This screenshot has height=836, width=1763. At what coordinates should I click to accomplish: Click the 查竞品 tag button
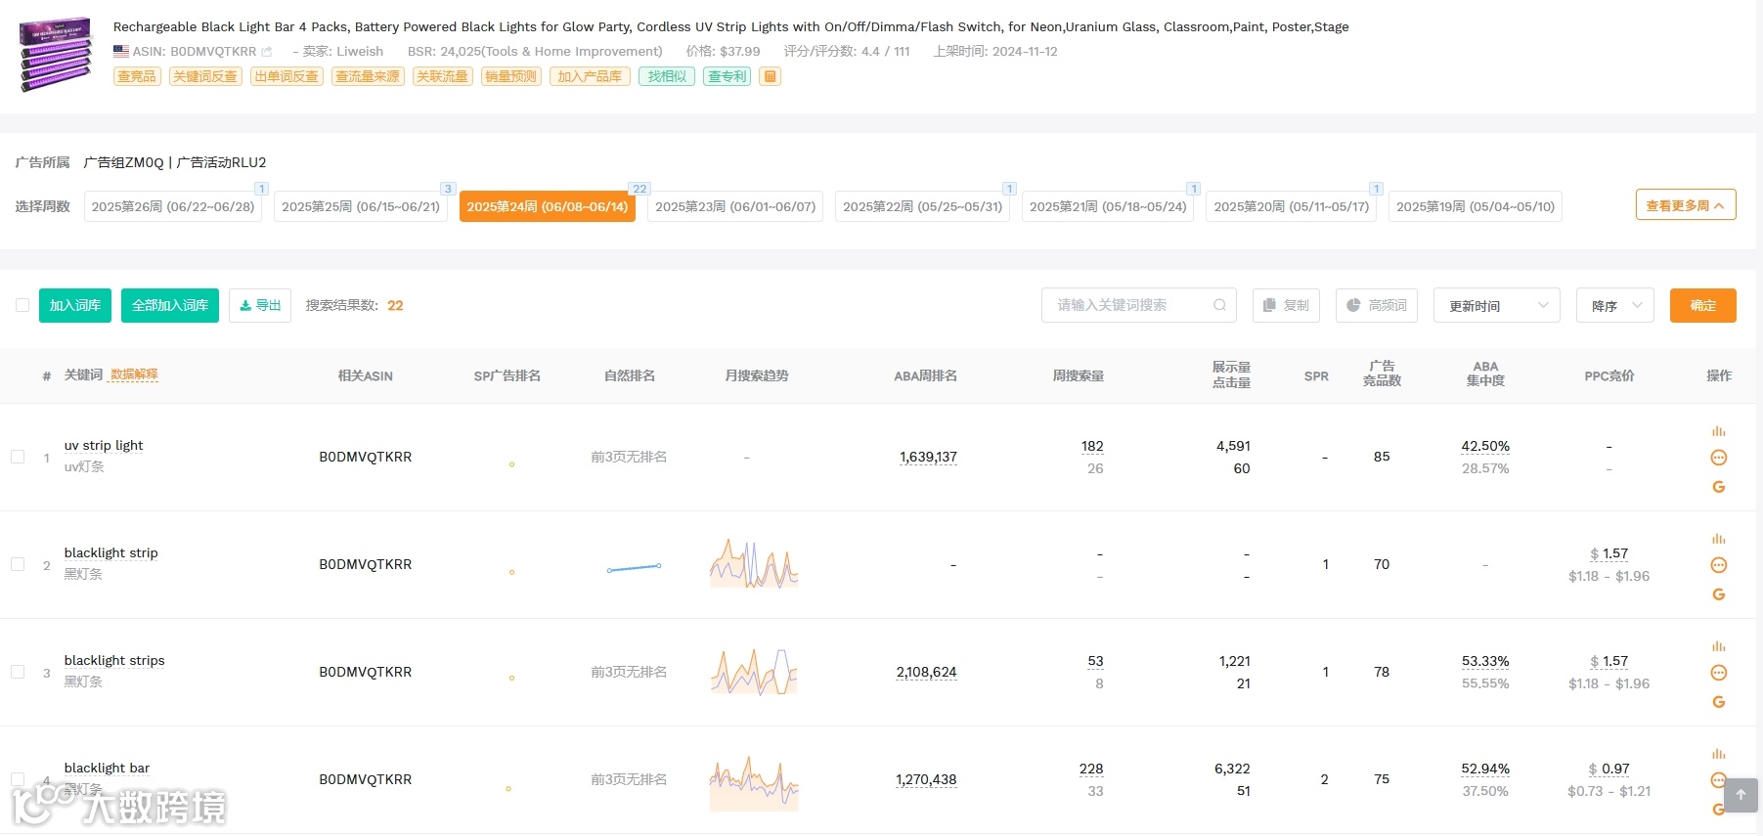(137, 76)
